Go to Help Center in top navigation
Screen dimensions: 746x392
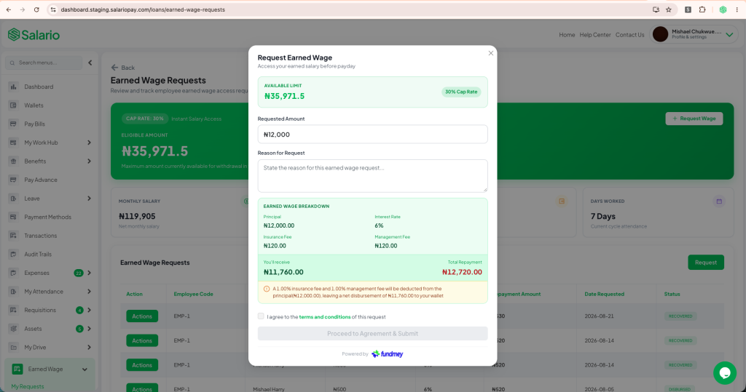pos(594,35)
